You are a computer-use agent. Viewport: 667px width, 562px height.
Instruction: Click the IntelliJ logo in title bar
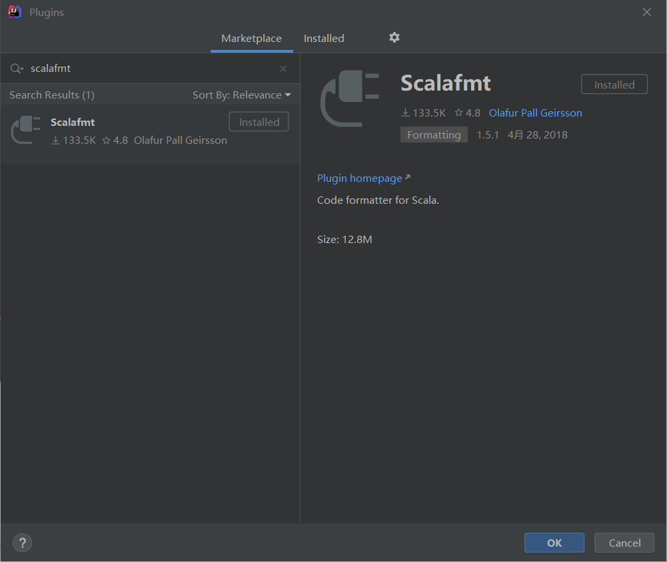[x=15, y=12]
